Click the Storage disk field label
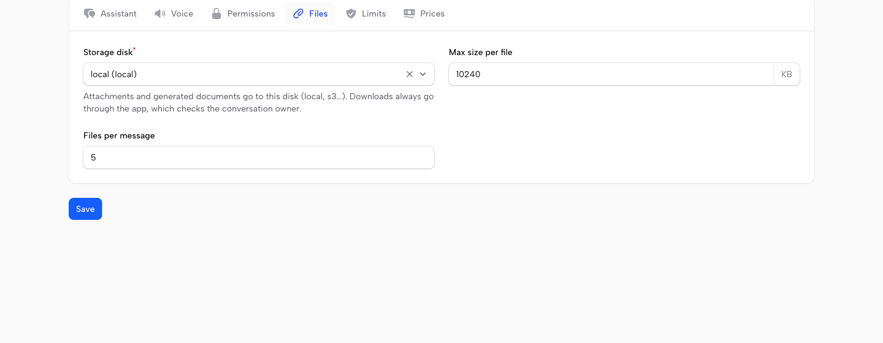 (x=108, y=52)
